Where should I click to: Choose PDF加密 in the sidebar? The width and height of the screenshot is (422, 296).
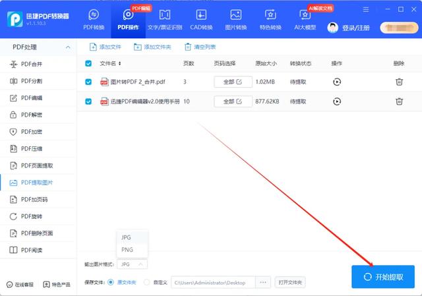(38, 132)
